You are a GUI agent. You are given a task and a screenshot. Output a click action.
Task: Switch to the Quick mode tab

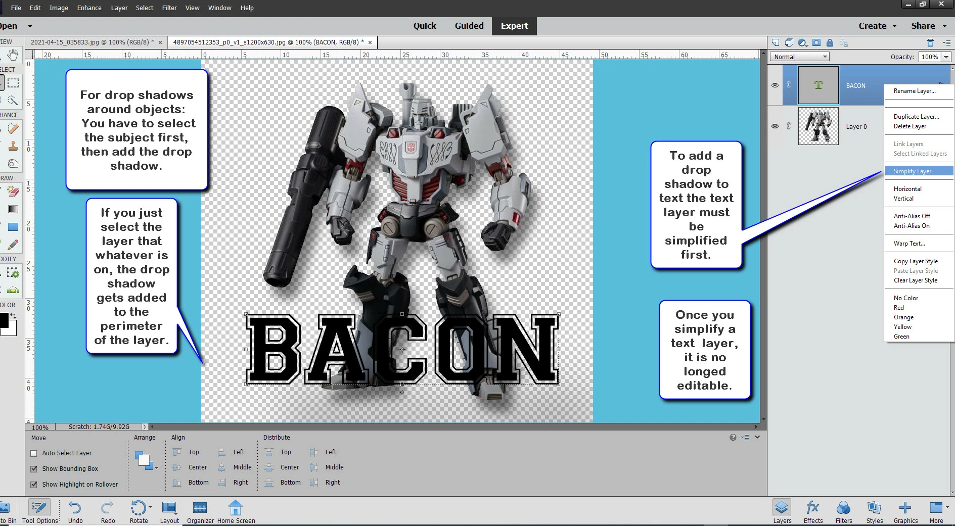point(425,26)
